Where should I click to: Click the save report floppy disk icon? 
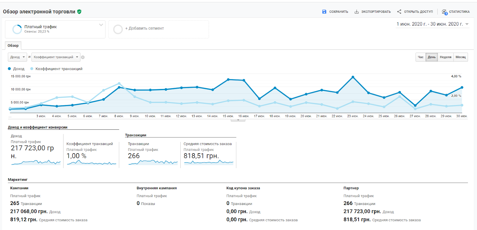tap(324, 12)
